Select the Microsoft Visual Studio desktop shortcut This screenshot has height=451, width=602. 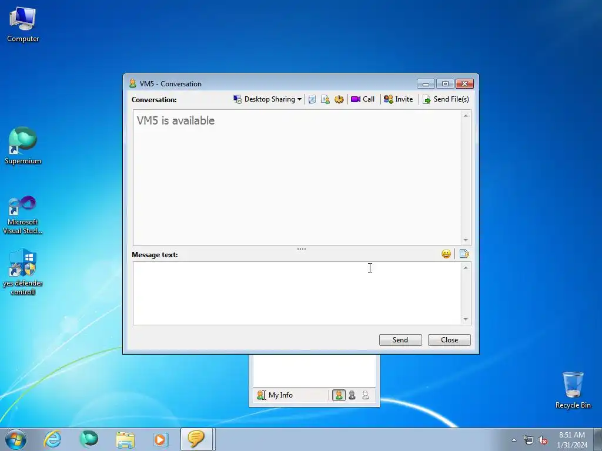[23, 215]
